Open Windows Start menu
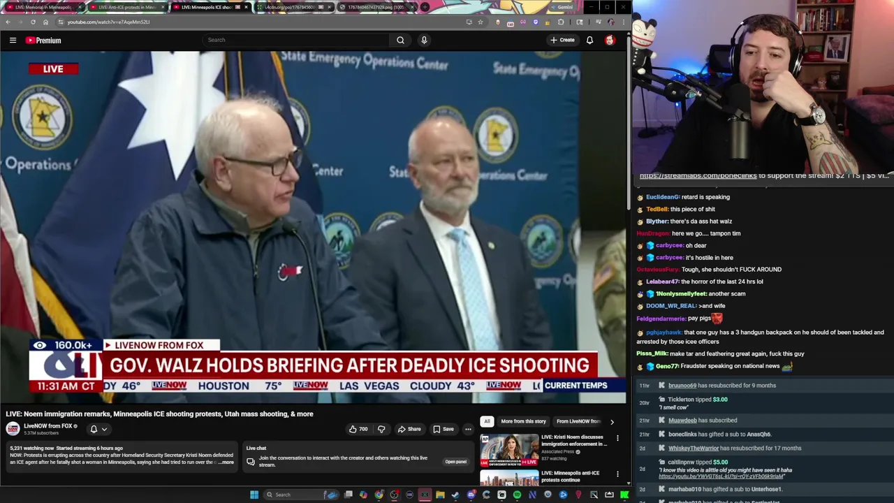Viewport: 894px width, 503px height. tap(254, 495)
